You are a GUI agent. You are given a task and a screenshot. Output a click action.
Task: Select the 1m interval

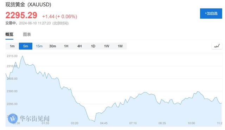point(12,46)
